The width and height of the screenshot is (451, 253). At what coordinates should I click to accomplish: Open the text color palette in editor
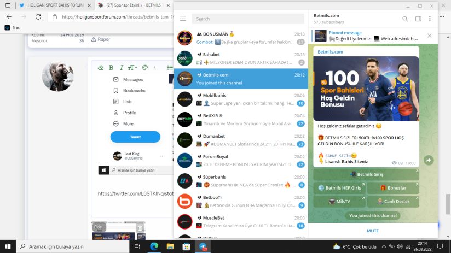(146, 68)
